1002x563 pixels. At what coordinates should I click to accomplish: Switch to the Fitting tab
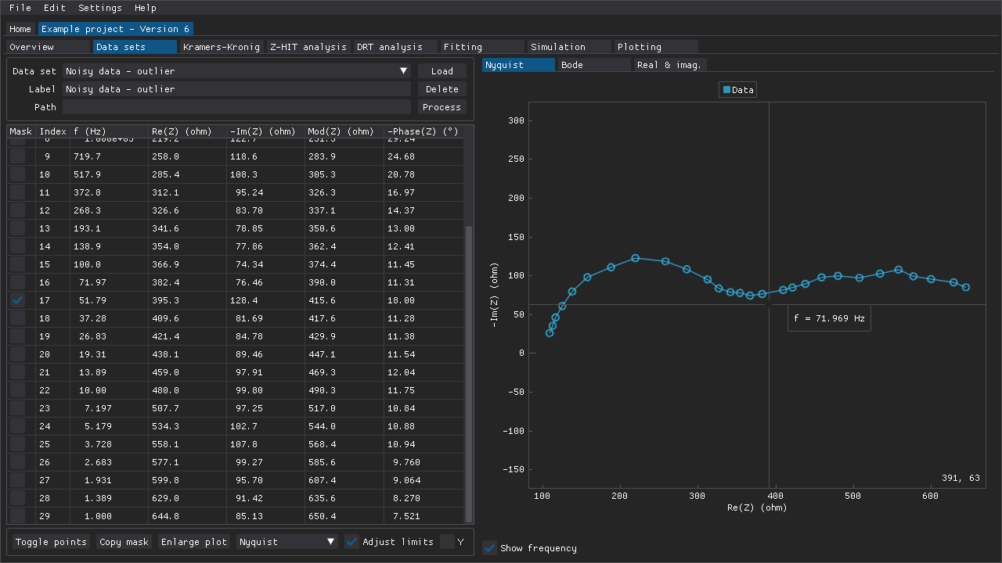[x=482, y=47]
